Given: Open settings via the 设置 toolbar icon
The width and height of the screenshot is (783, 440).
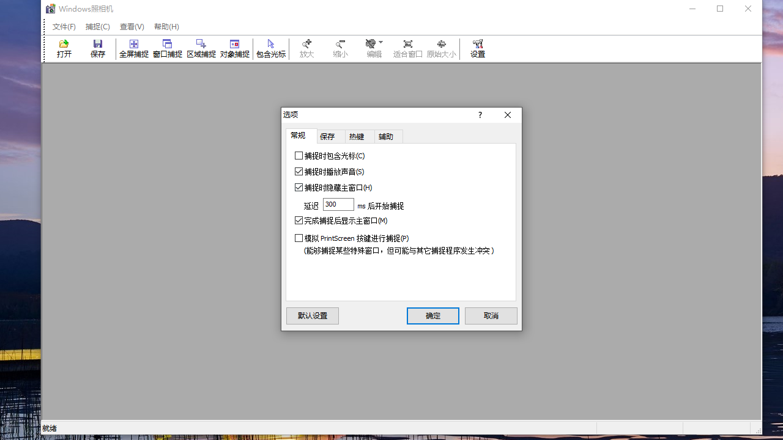Looking at the screenshot, I should (477, 48).
